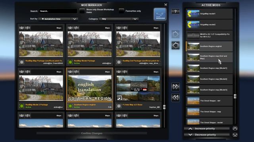The height and width of the screenshot is (142, 254).
Task: Select RusMap Map Package thumbnail
Action: [41, 44]
